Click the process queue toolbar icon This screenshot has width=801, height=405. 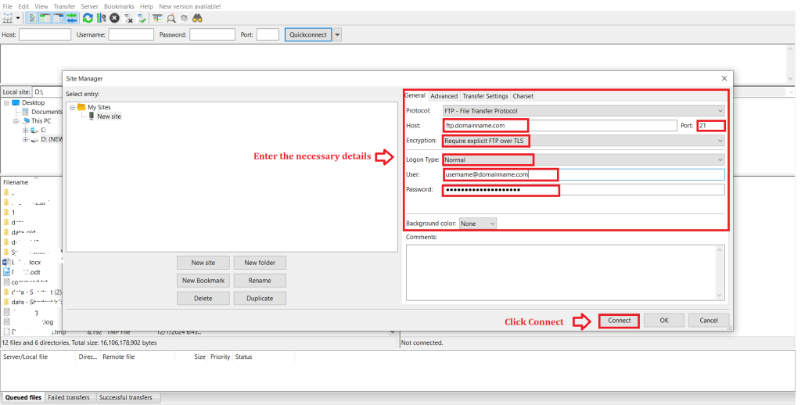click(x=101, y=18)
